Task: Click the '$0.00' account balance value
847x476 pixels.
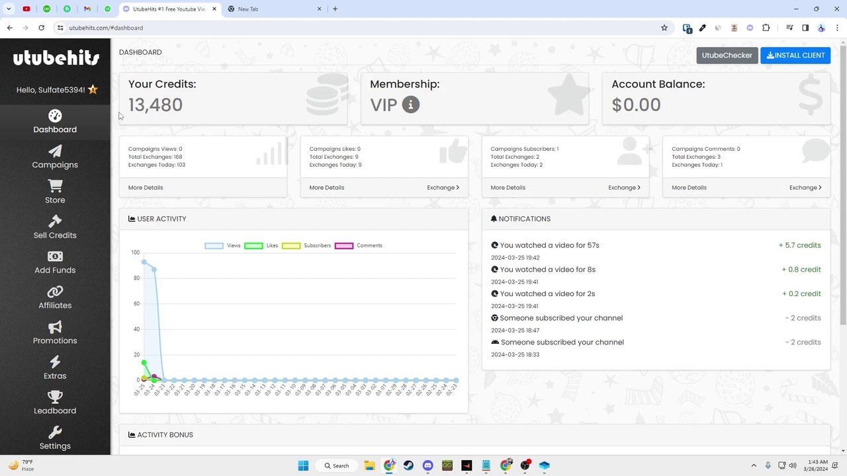Action: pos(636,104)
